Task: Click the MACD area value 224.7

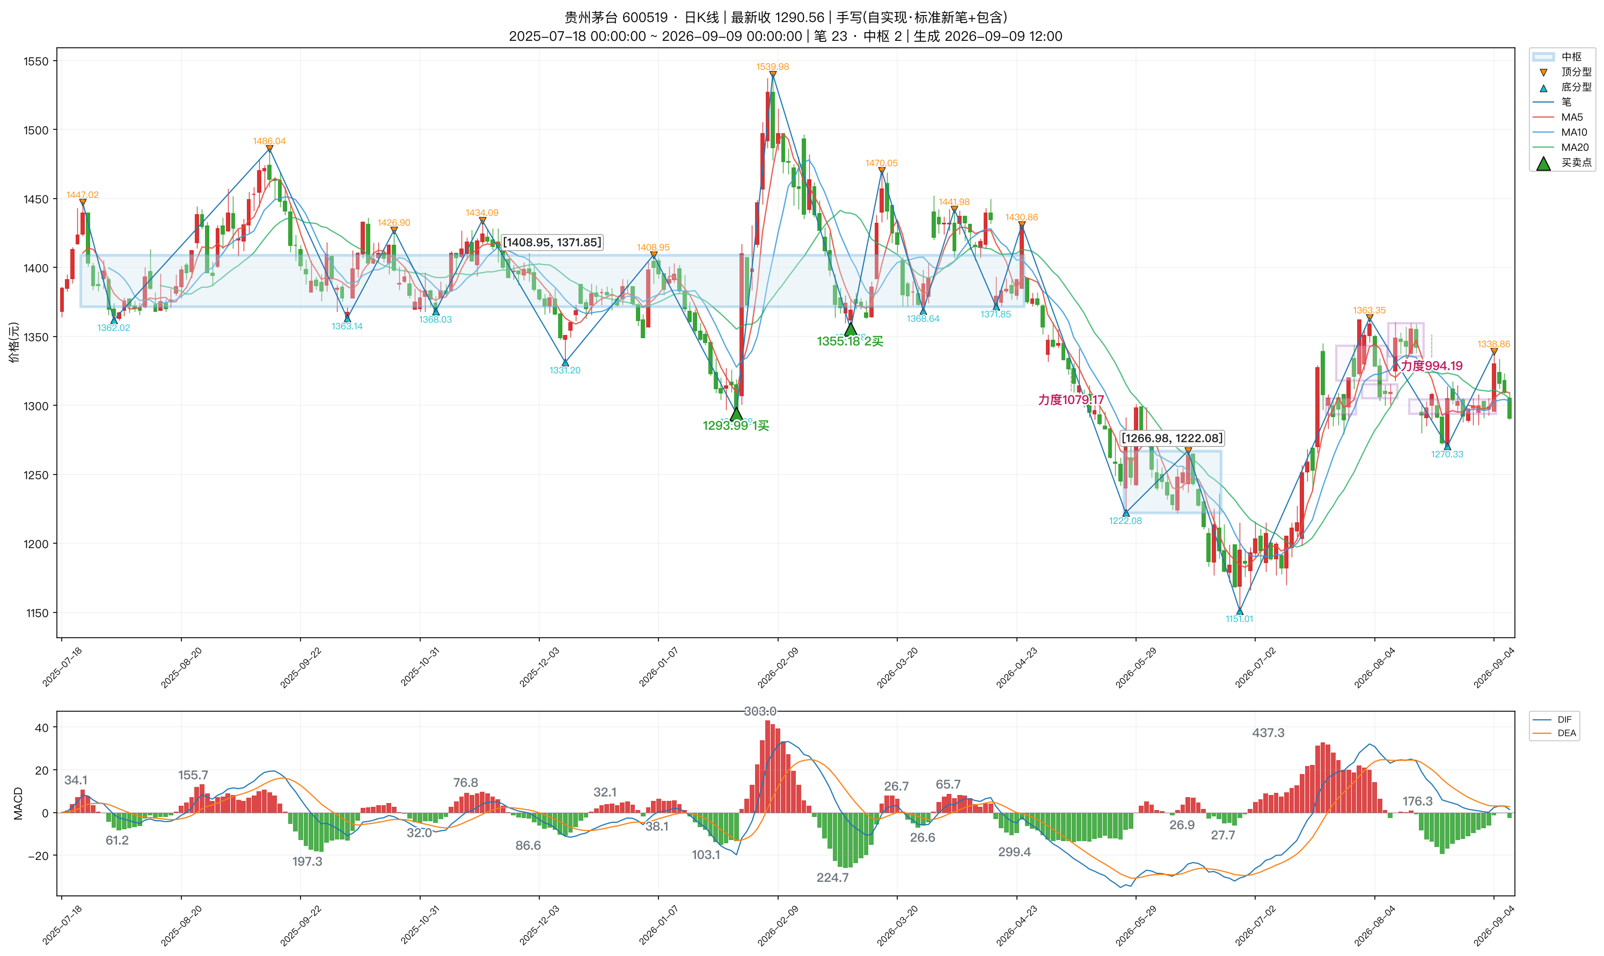Action: tap(832, 878)
